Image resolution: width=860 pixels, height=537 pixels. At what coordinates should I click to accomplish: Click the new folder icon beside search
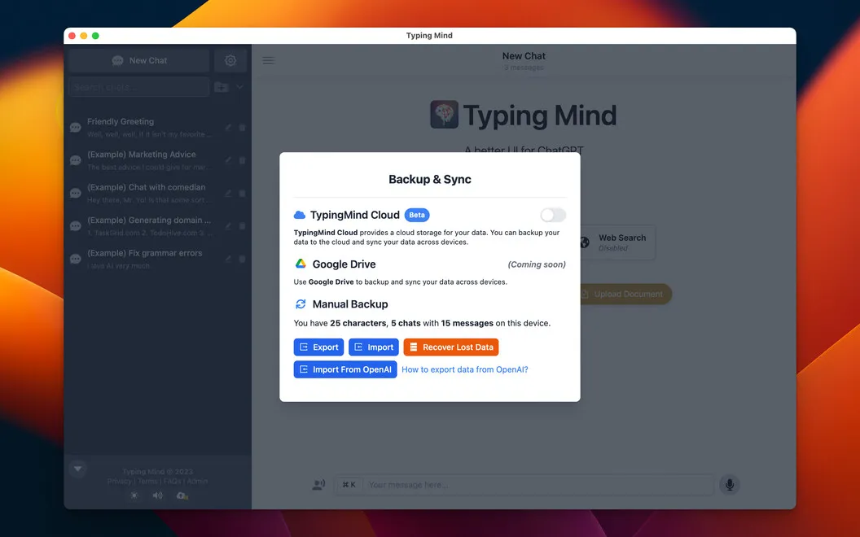coord(222,87)
